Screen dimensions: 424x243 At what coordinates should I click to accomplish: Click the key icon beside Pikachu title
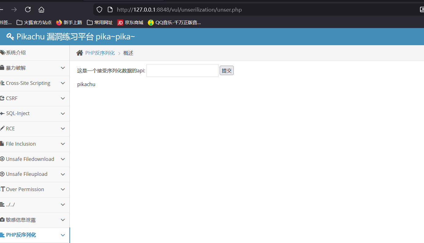[x=10, y=37]
